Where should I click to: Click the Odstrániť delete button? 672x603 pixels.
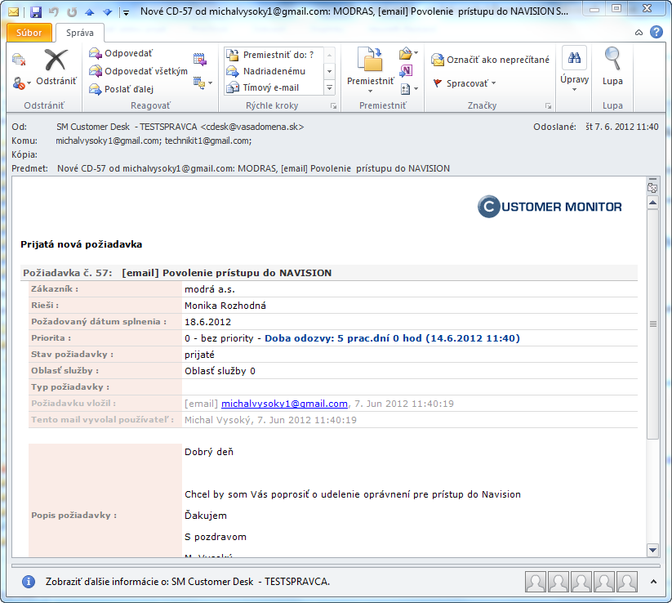pos(56,67)
